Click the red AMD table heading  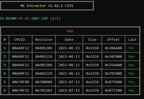(x=70, y=31)
